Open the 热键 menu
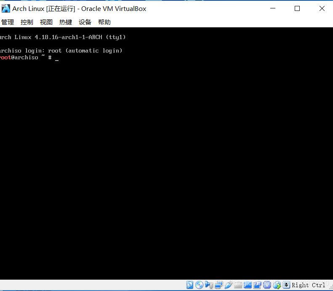The width and height of the screenshot is (333, 291). [66, 22]
